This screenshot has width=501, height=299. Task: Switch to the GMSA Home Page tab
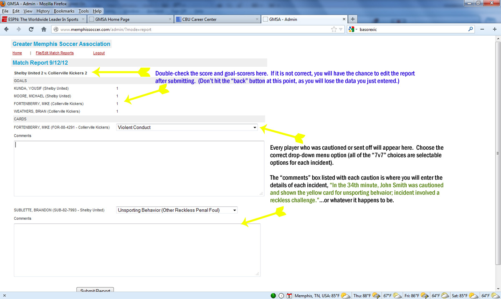point(127,19)
